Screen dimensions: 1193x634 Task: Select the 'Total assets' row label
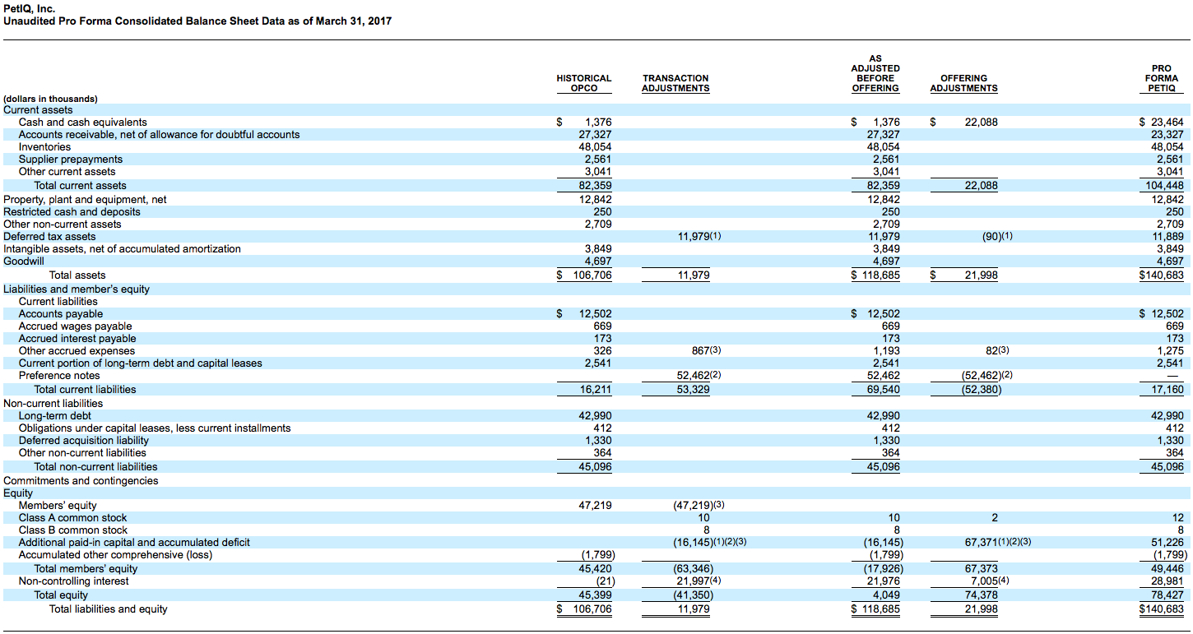[77, 275]
